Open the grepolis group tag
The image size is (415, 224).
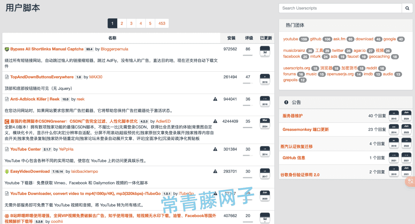coord(290,80)
